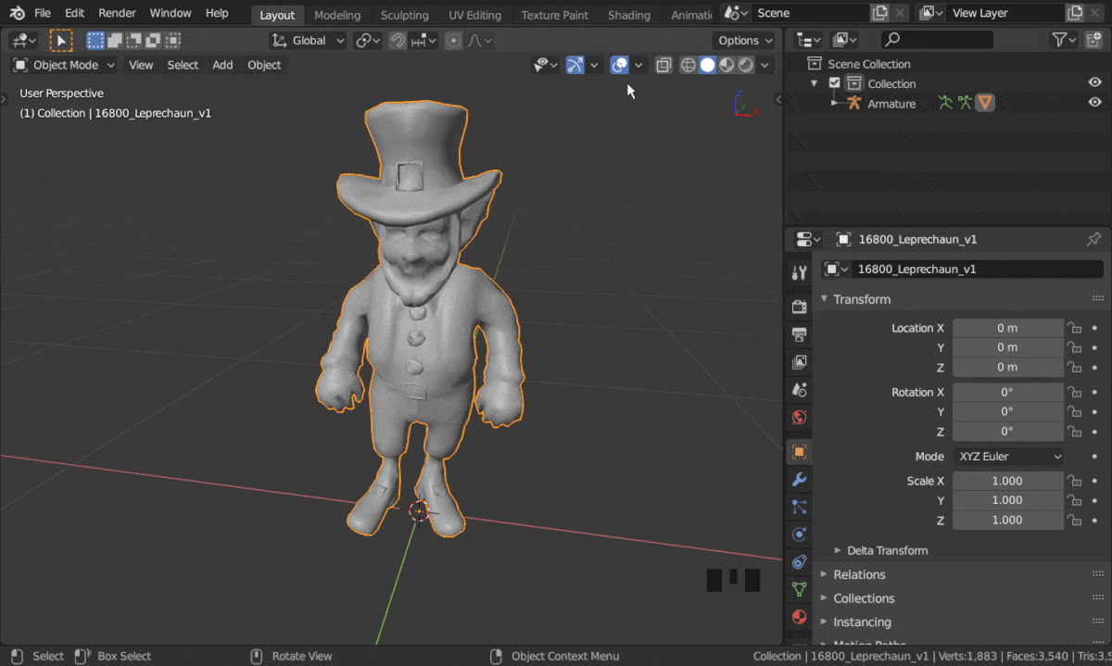Toggle proportional editing
The width and height of the screenshot is (1112, 666).
453,40
